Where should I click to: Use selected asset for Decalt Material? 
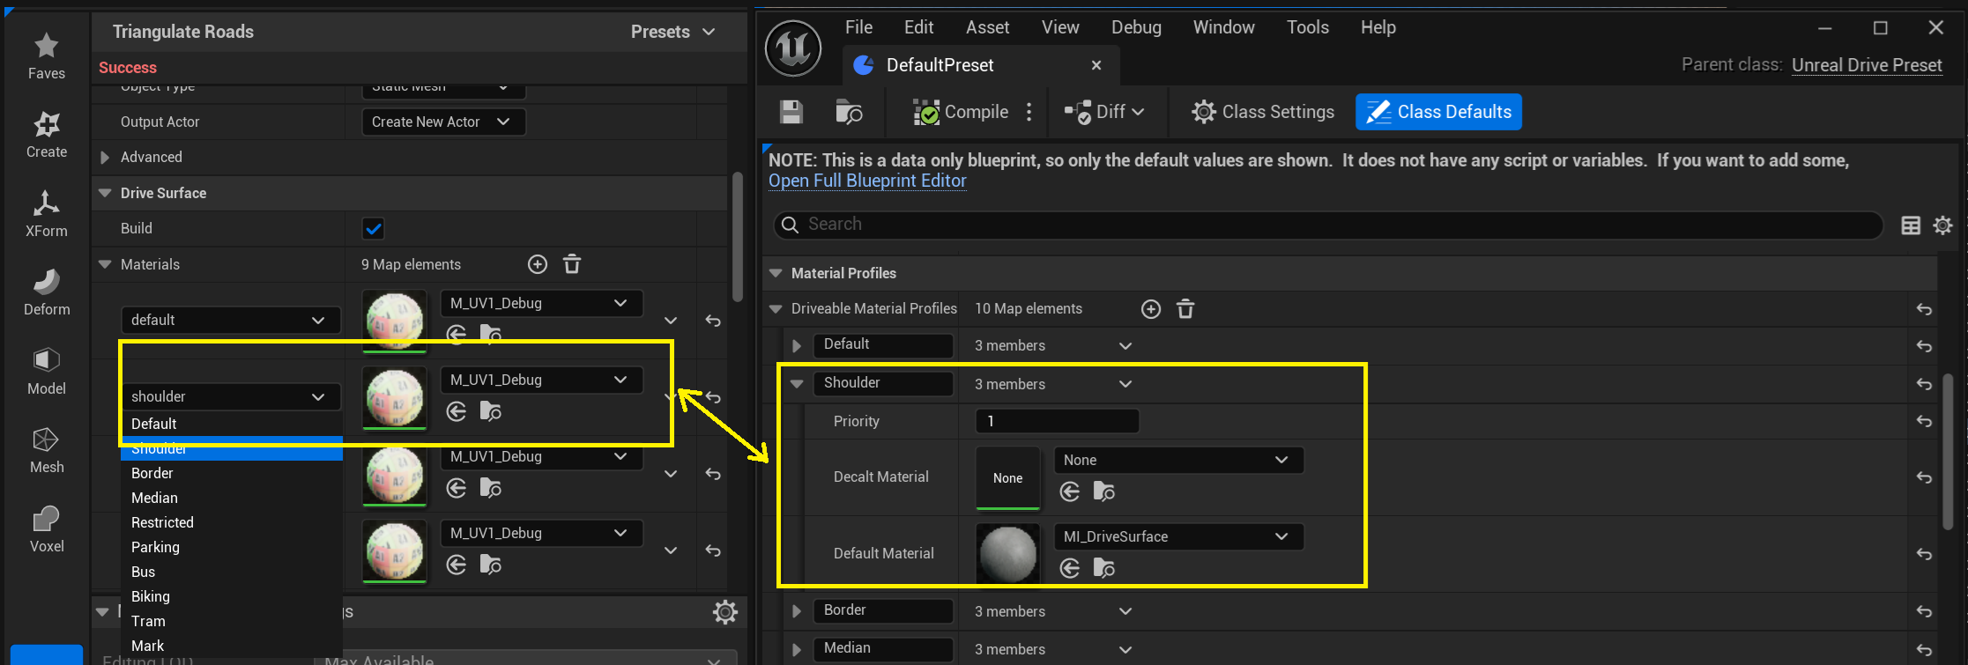(1070, 491)
